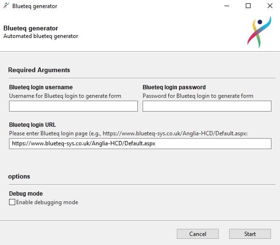
Task: Maximize the Blueteq generator window
Action: pyautogui.click(x=248, y=6)
